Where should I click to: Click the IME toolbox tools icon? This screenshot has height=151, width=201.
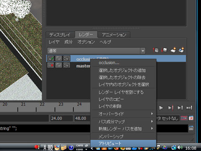[57, 148]
